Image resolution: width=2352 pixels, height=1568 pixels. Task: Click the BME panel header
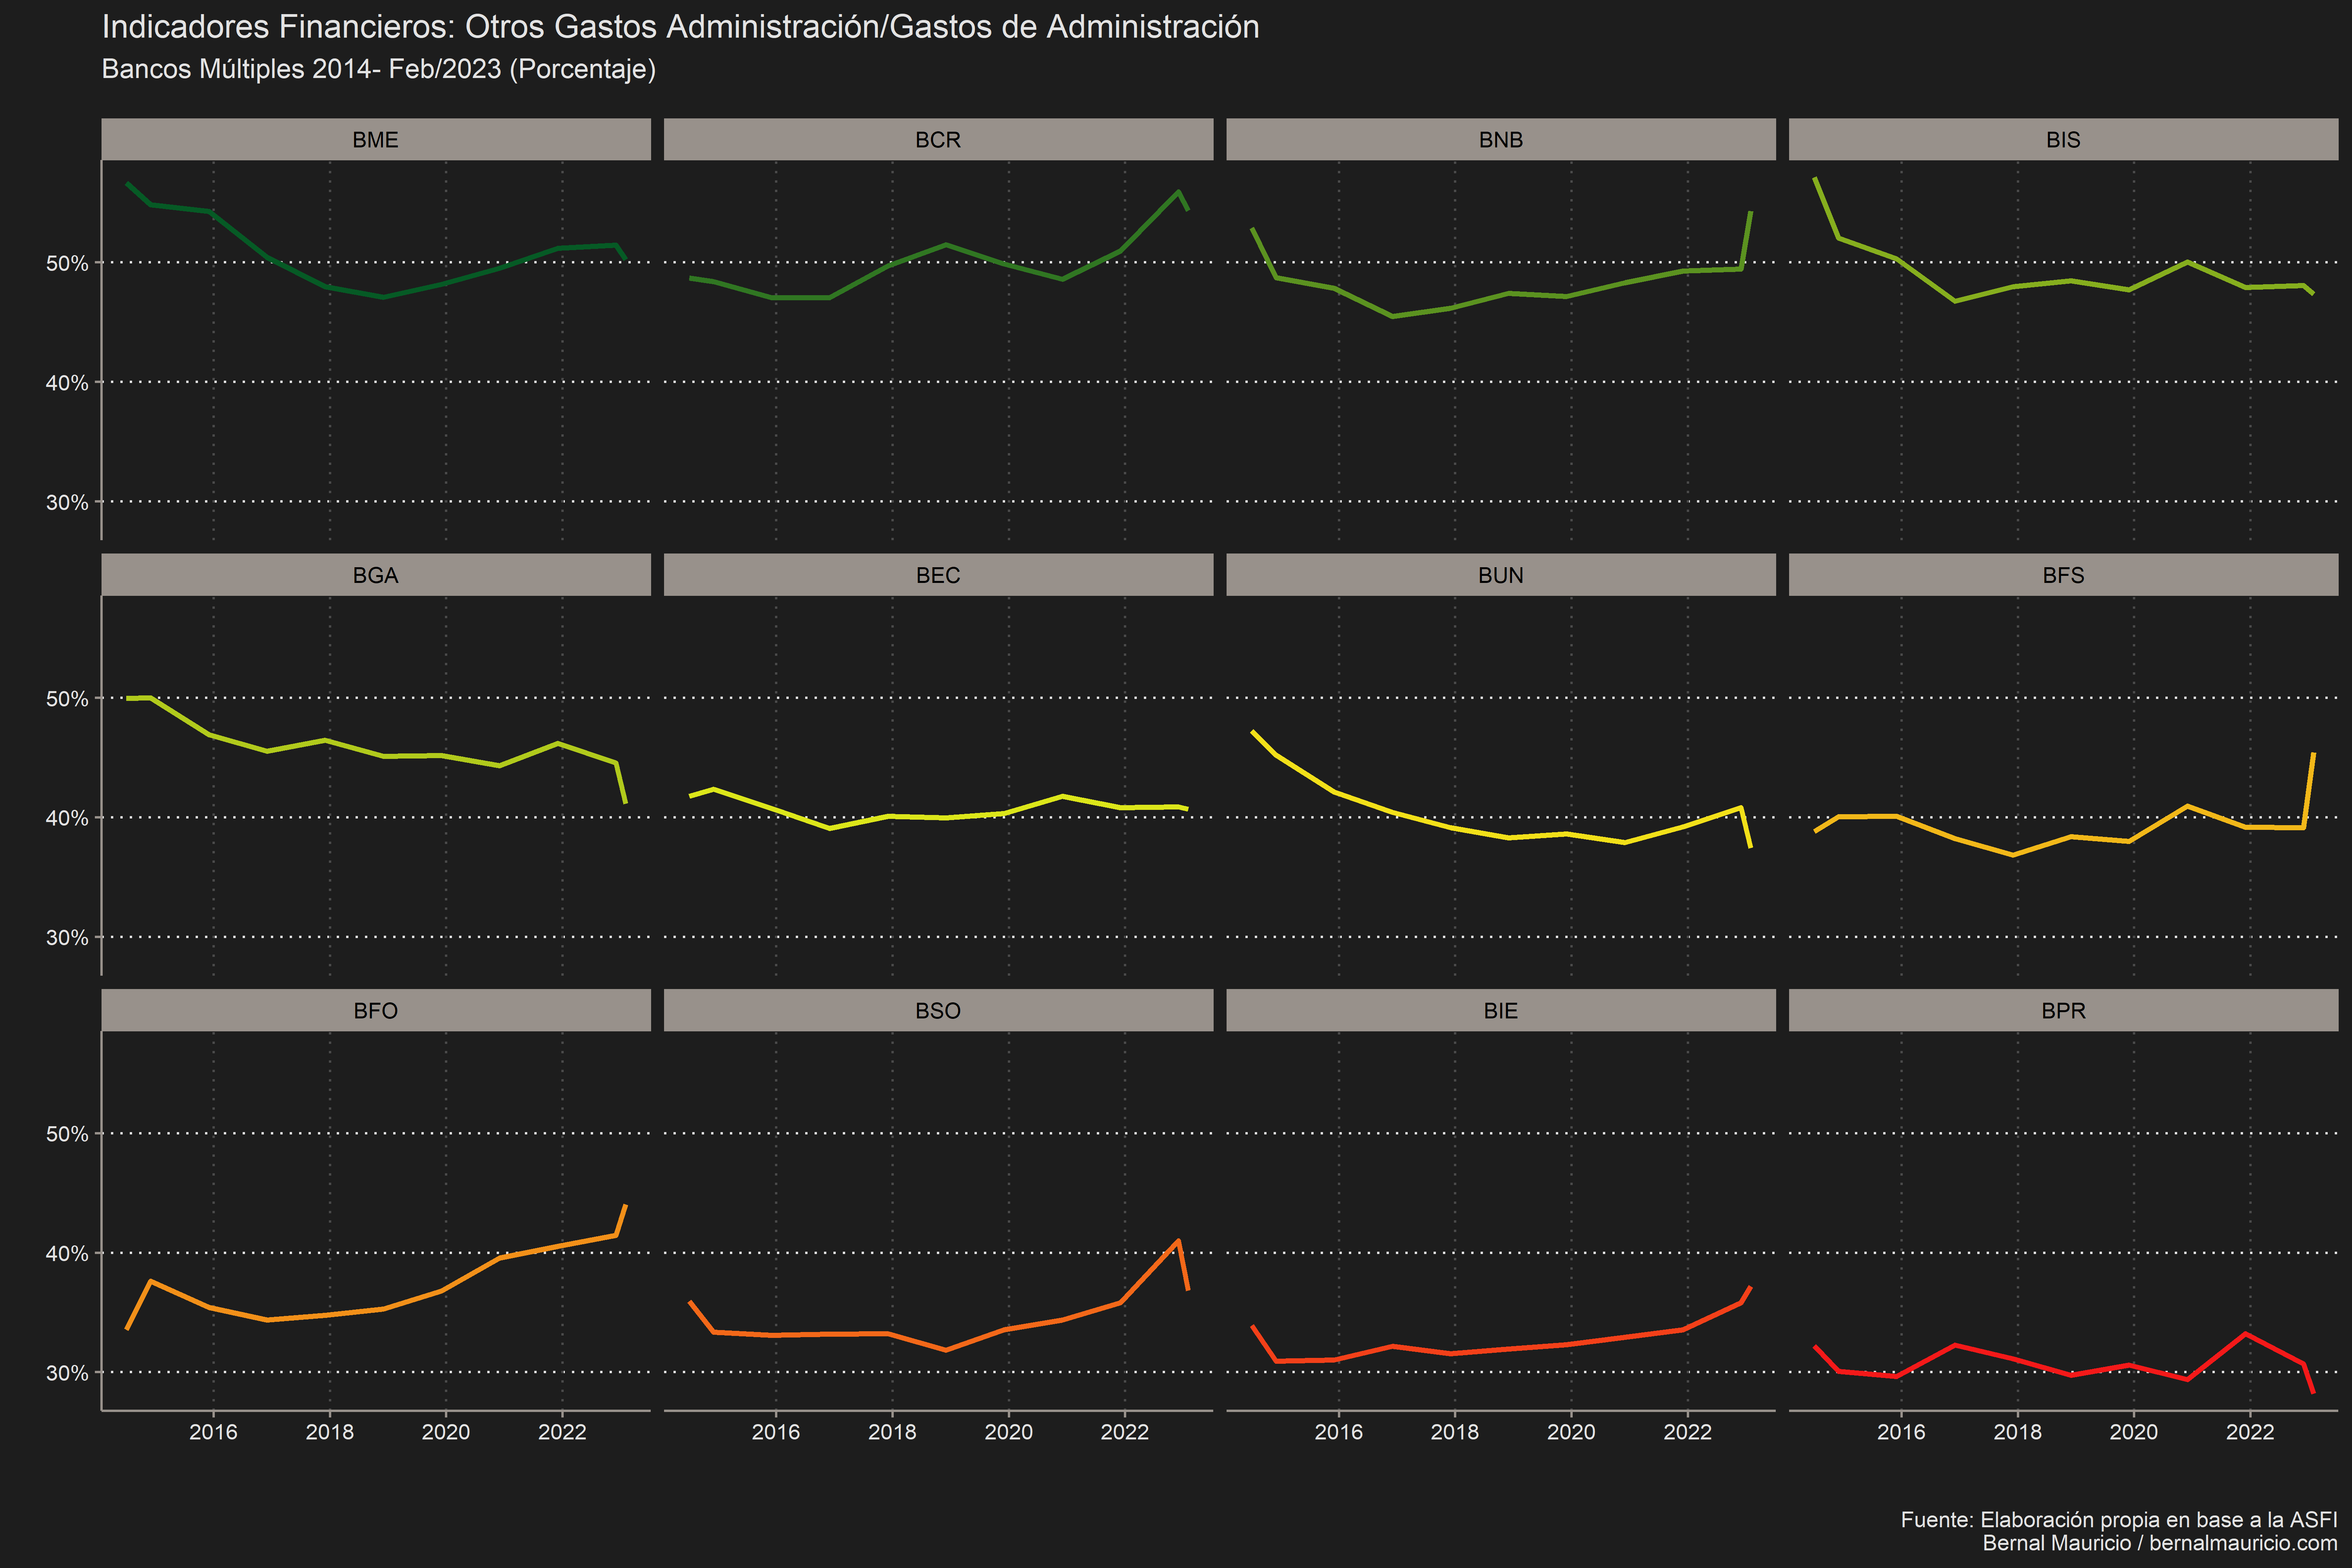(x=376, y=139)
